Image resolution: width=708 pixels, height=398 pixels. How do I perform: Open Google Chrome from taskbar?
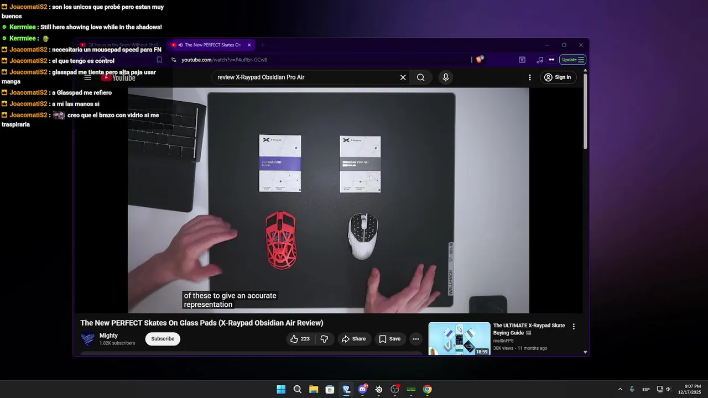[x=428, y=389]
